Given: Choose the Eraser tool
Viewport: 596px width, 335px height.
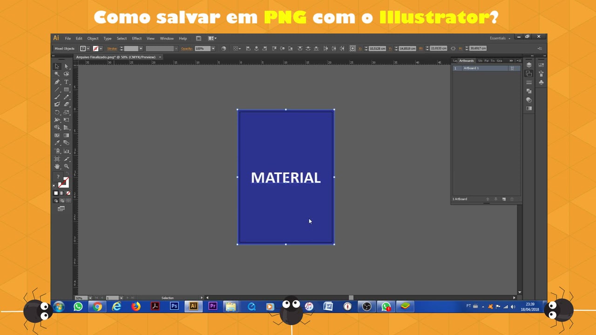Looking at the screenshot, I should (x=66, y=104).
